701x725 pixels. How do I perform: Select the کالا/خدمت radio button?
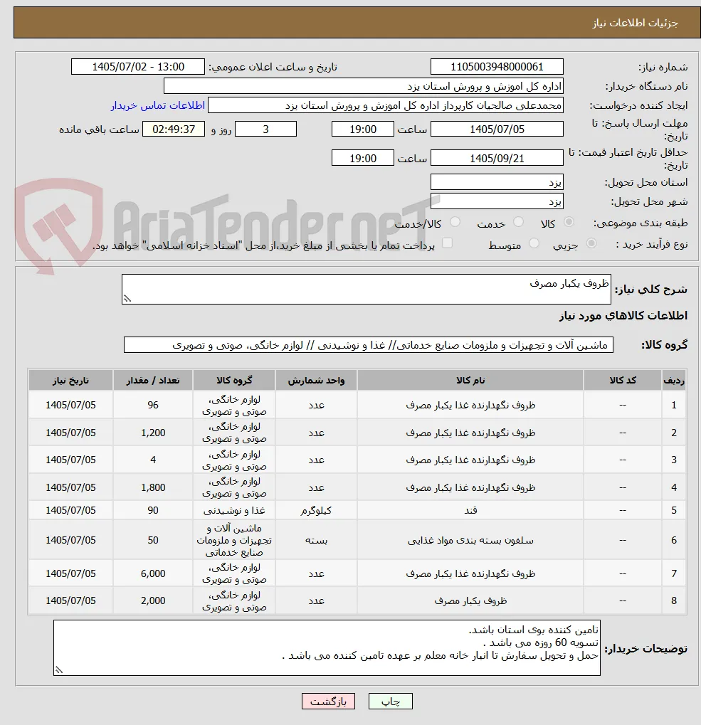coord(455,223)
